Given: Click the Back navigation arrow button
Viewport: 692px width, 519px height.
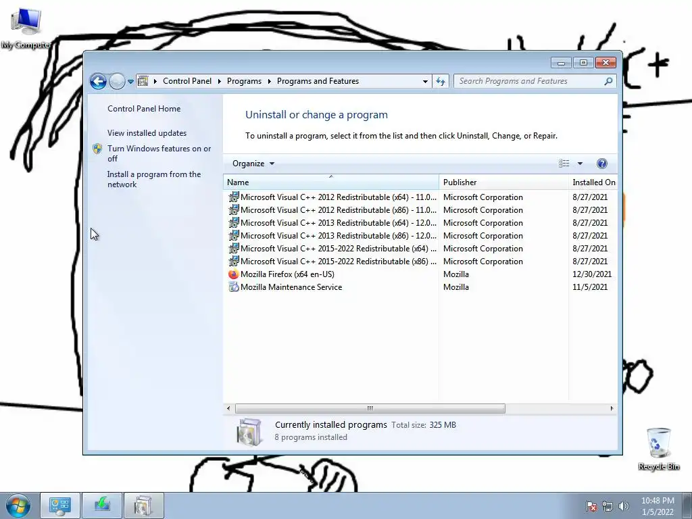Looking at the screenshot, I should coord(98,81).
